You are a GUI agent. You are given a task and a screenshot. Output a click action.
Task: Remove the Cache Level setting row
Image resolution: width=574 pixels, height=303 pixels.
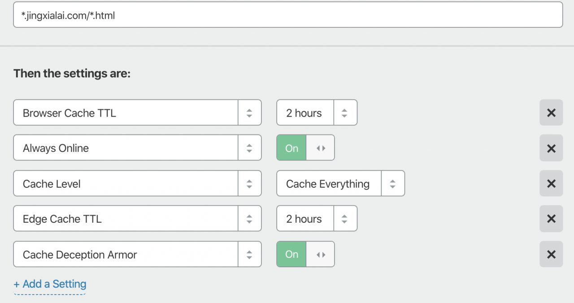pos(551,183)
